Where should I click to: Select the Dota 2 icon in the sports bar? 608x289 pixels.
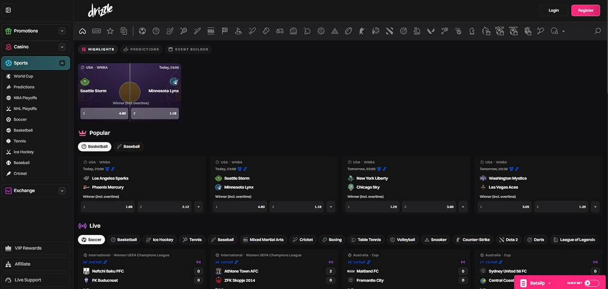(389, 31)
